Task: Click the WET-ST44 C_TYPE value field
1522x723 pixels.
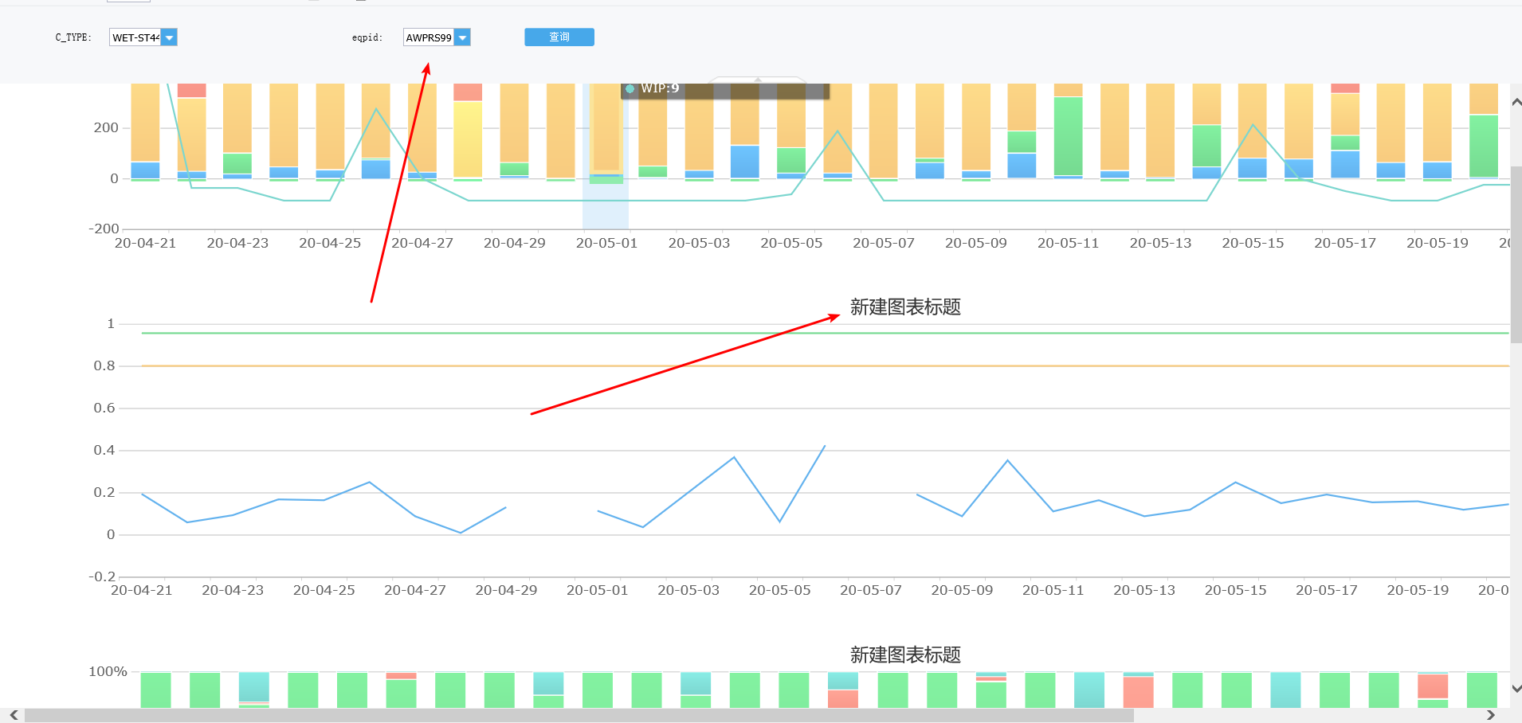Action: tap(135, 37)
